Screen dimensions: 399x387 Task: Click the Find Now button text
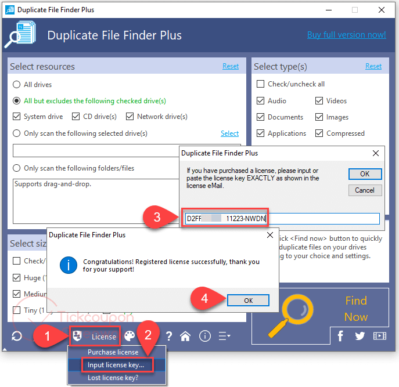point(356,309)
